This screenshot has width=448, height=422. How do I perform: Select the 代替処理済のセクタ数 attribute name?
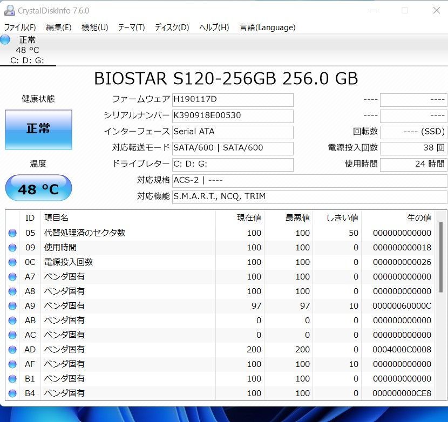click(85, 233)
